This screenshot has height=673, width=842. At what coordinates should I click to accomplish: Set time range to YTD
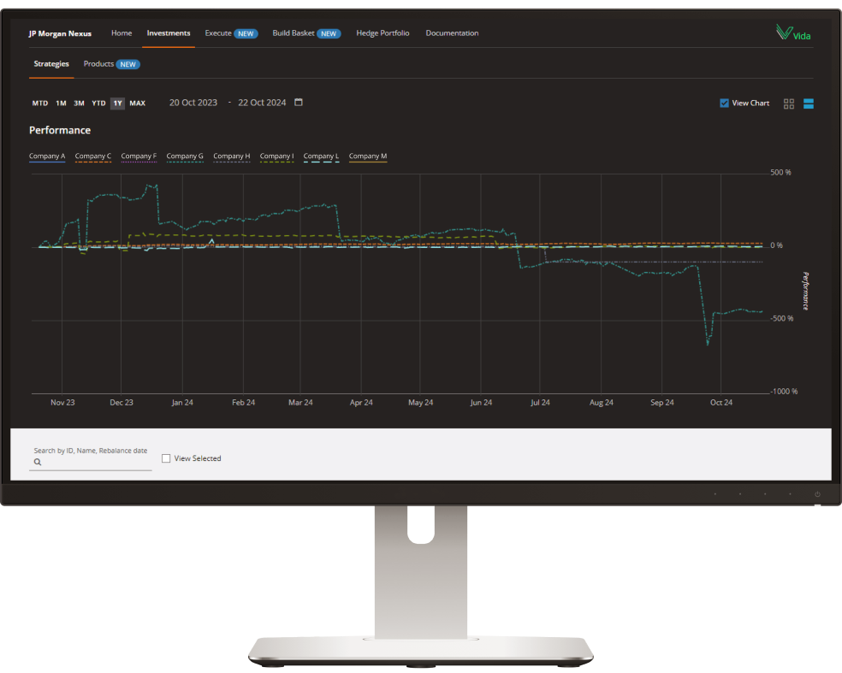point(98,103)
